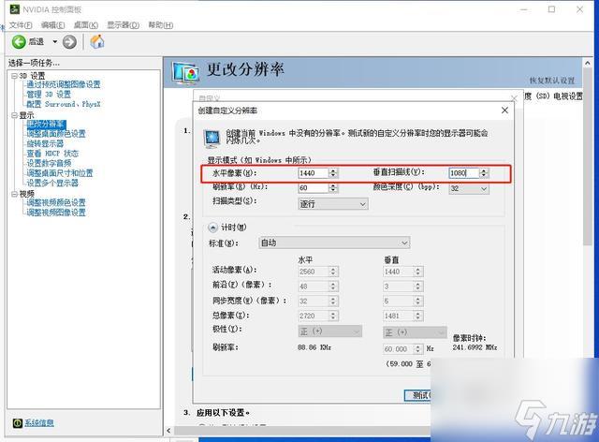Viewport: 599px width, 442px height.
Task: Collapse the 计时 section chevron
Action: (212, 228)
